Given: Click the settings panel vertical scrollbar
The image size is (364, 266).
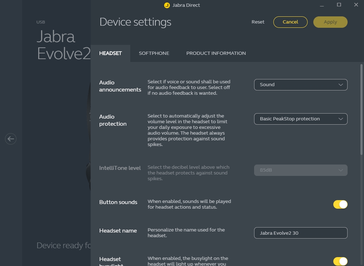Looking at the screenshot, I should (x=362, y=109).
